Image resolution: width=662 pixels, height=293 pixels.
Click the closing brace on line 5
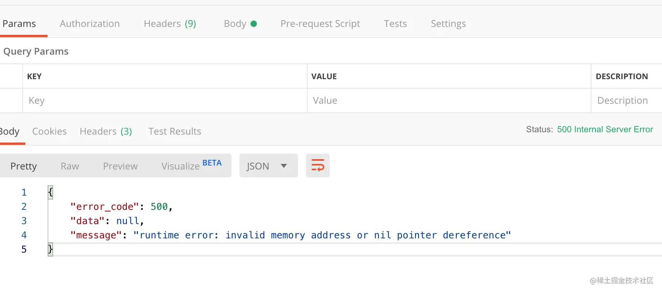pyautogui.click(x=50, y=249)
